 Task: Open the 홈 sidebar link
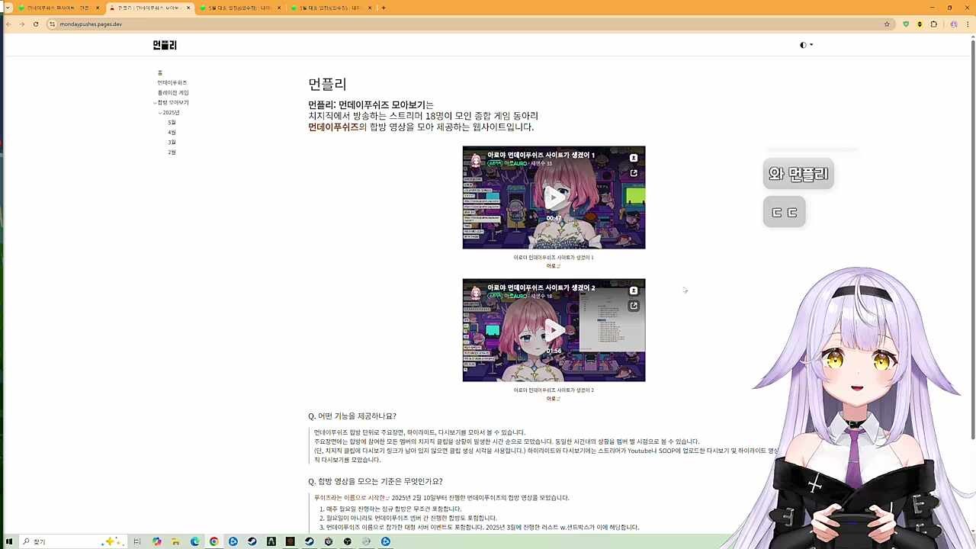(x=160, y=72)
